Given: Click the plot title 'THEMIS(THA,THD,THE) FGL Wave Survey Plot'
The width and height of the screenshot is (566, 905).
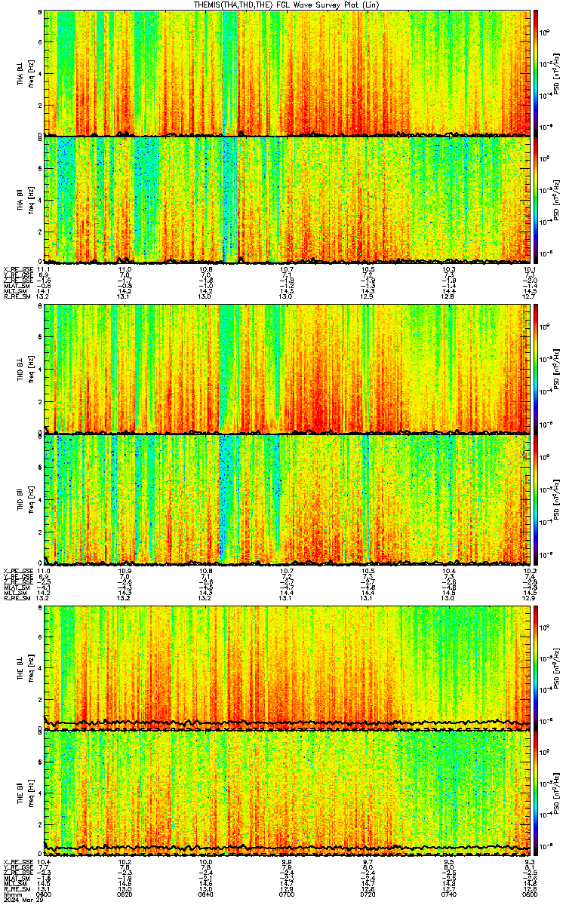Looking at the screenshot, I should [287, 5].
